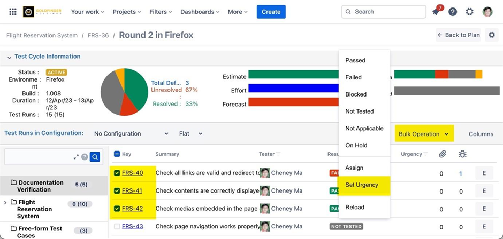Open the FRS-42 issue link

[132, 208]
